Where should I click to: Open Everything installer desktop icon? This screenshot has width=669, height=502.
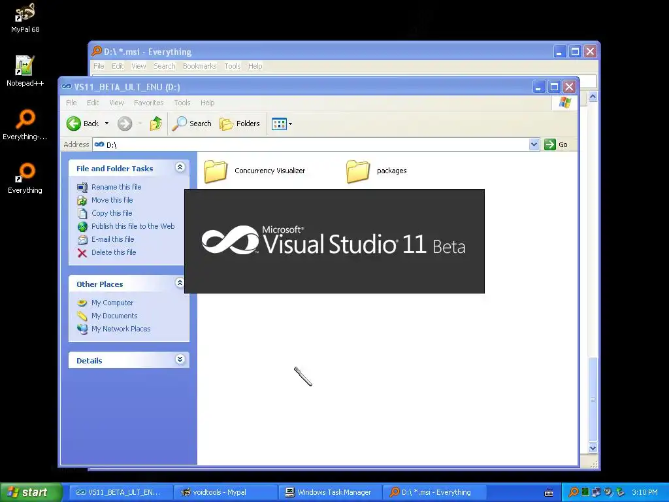coord(25,125)
